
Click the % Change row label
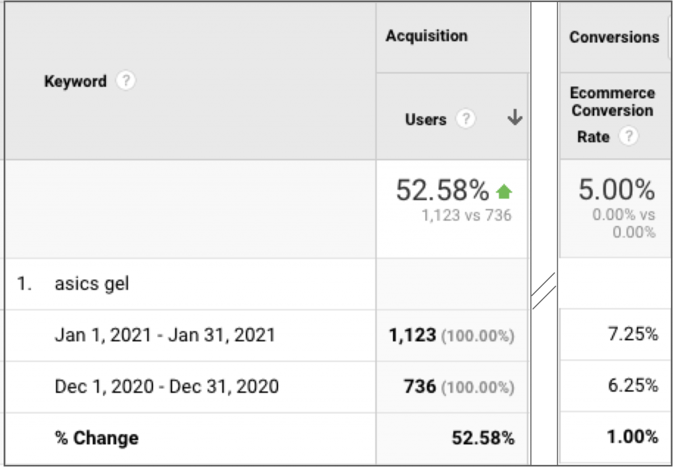tap(97, 438)
